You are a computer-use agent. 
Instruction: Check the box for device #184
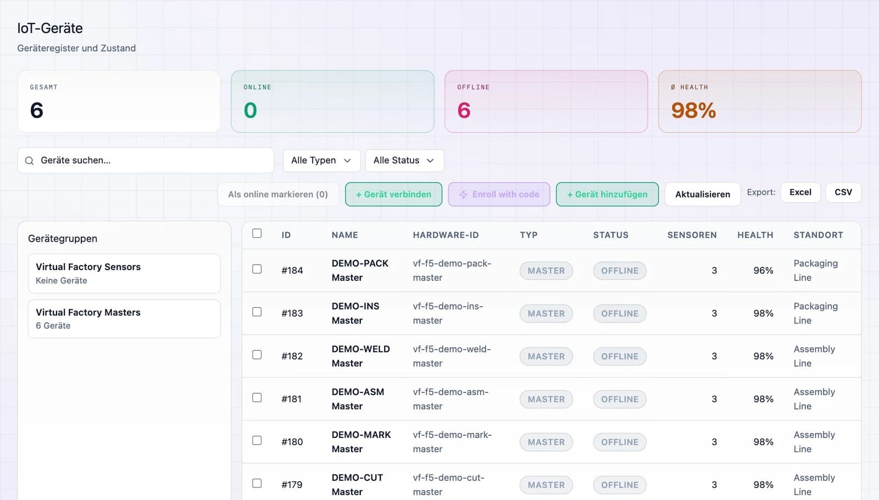pos(257,269)
